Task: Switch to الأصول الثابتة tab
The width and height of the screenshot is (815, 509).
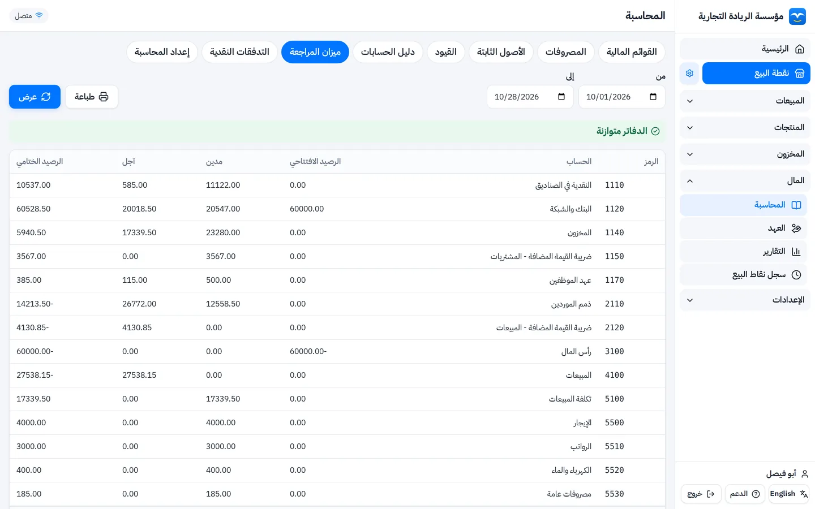Action: [x=501, y=52]
